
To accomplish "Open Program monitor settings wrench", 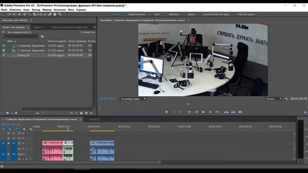I will point(286,99).
